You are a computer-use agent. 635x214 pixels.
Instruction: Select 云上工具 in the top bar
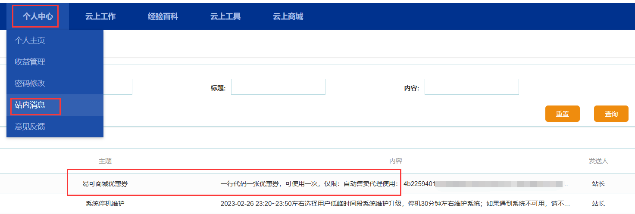(x=225, y=16)
